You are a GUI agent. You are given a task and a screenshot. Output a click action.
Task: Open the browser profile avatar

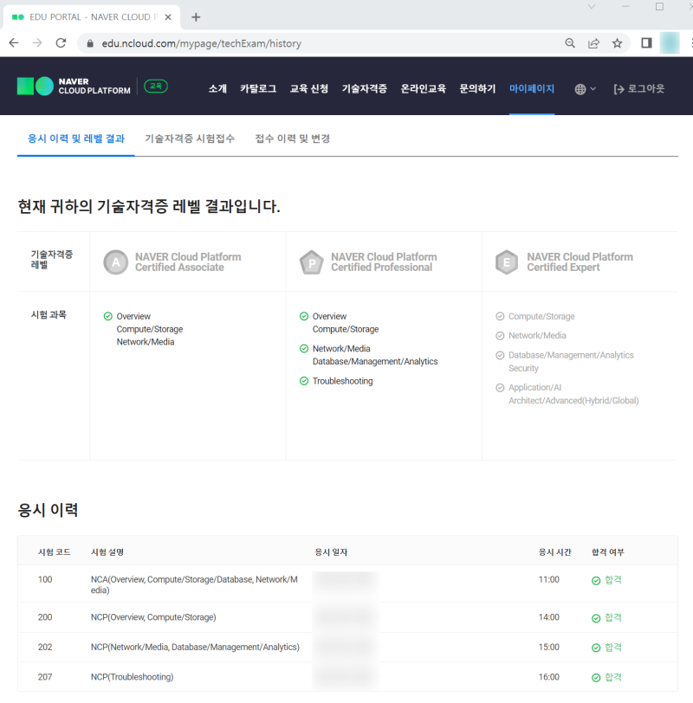pyautogui.click(x=670, y=43)
